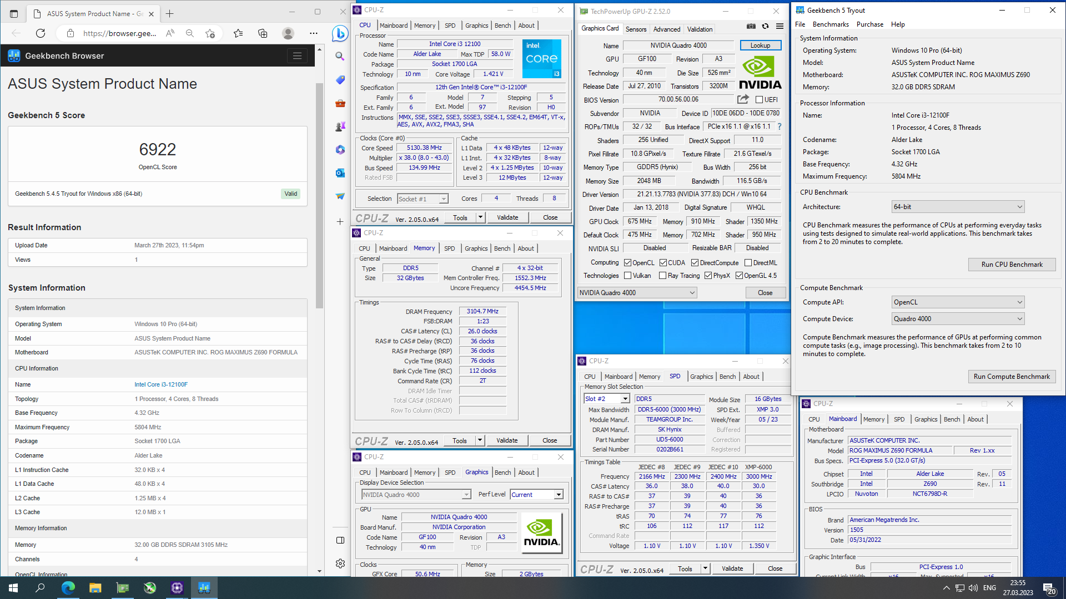The width and height of the screenshot is (1066, 599).
Task: Toggle the UEFI checkbox in GPU-Z
Action: 759,100
